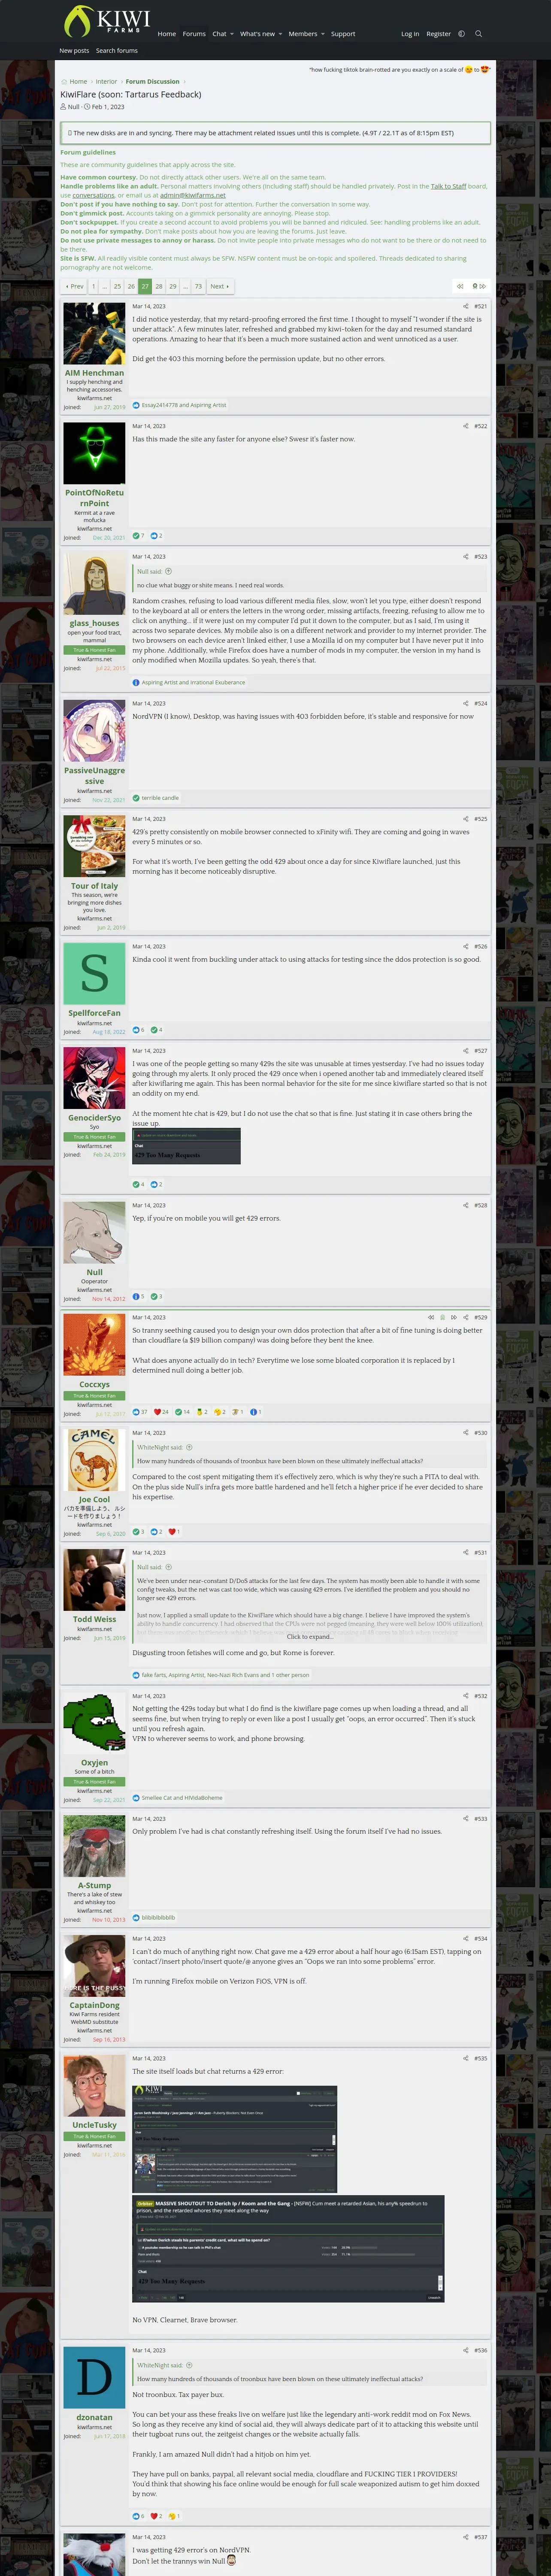The image size is (551, 2576).
Task: Click the share icon on post #525
Action: tap(465, 819)
